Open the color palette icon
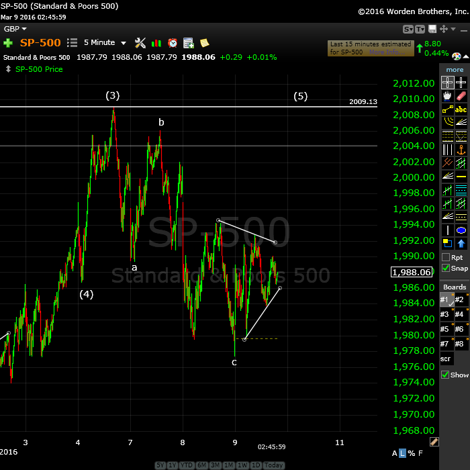470x470 pixels. [456, 56]
